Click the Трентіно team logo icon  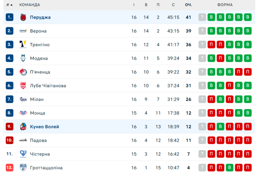pyautogui.click(x=23, y=44)
